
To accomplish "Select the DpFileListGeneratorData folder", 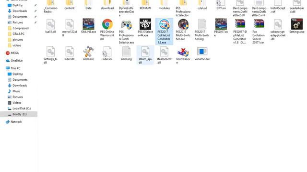I will 126,8.
